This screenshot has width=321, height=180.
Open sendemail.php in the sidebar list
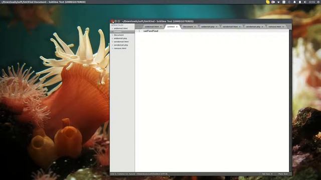tap(121, 45)
